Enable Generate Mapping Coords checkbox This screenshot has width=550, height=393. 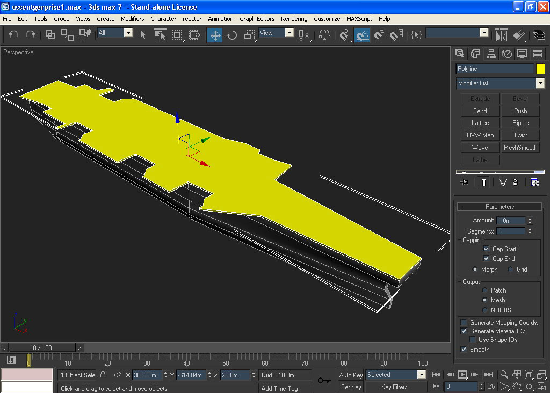464,323
